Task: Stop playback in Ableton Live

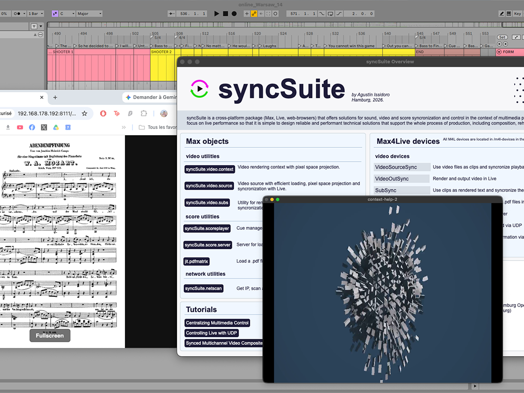Action: click(226, 14)
